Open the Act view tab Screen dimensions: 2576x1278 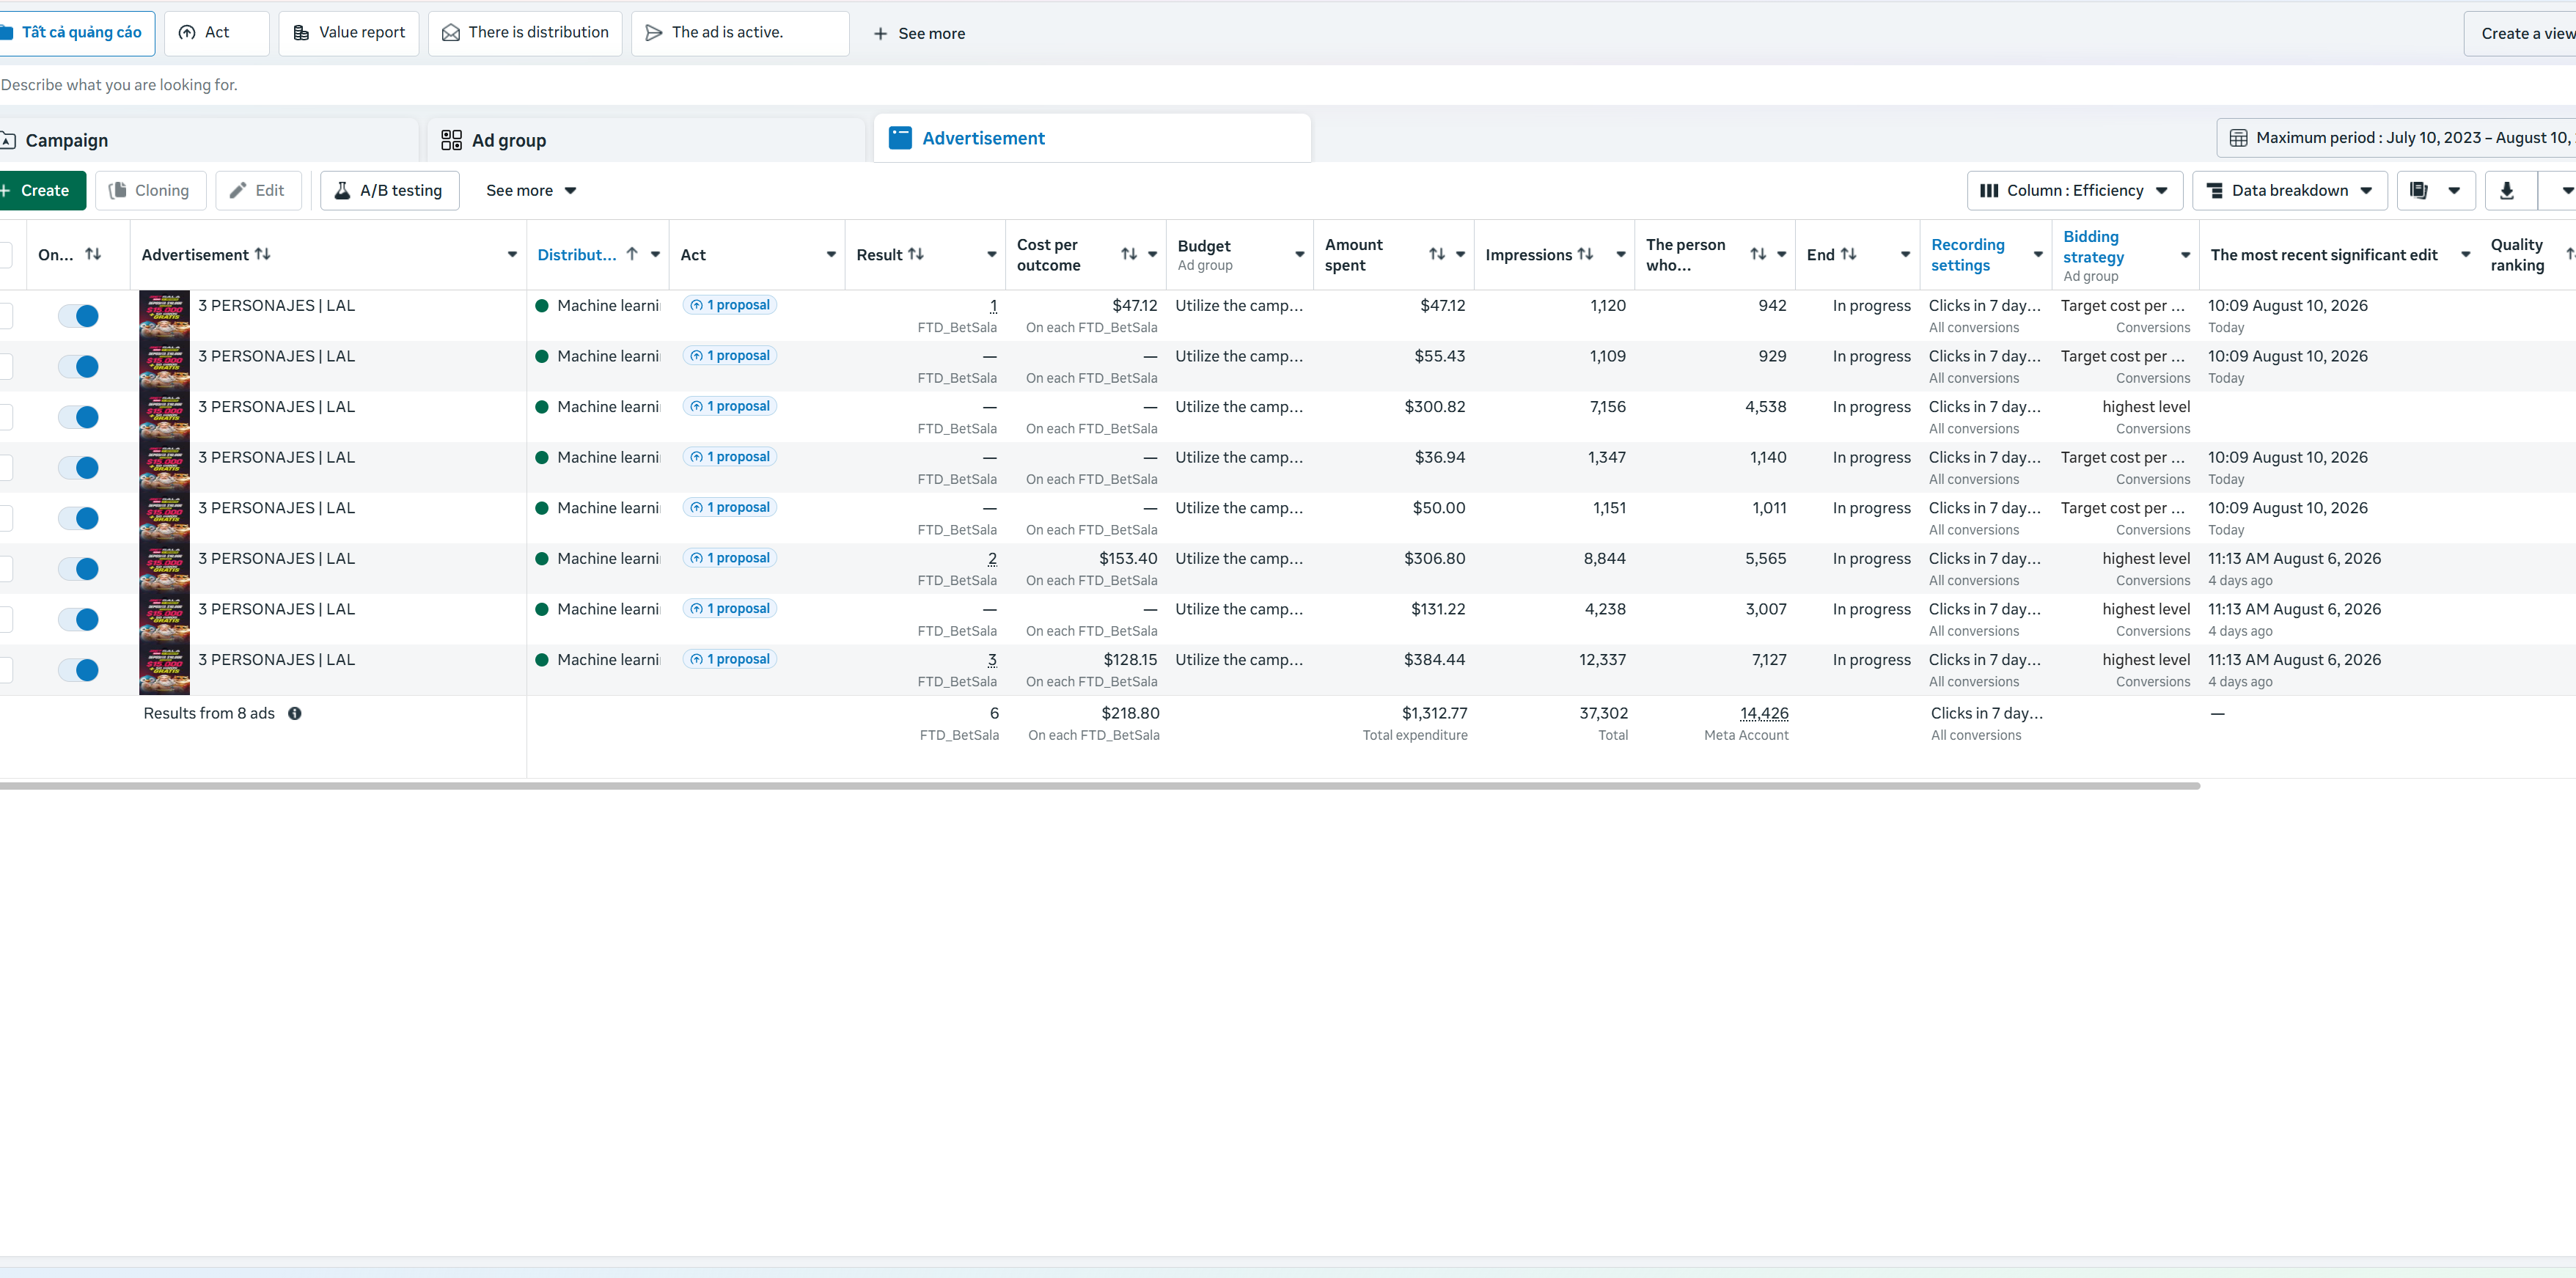tap(216, 33)
